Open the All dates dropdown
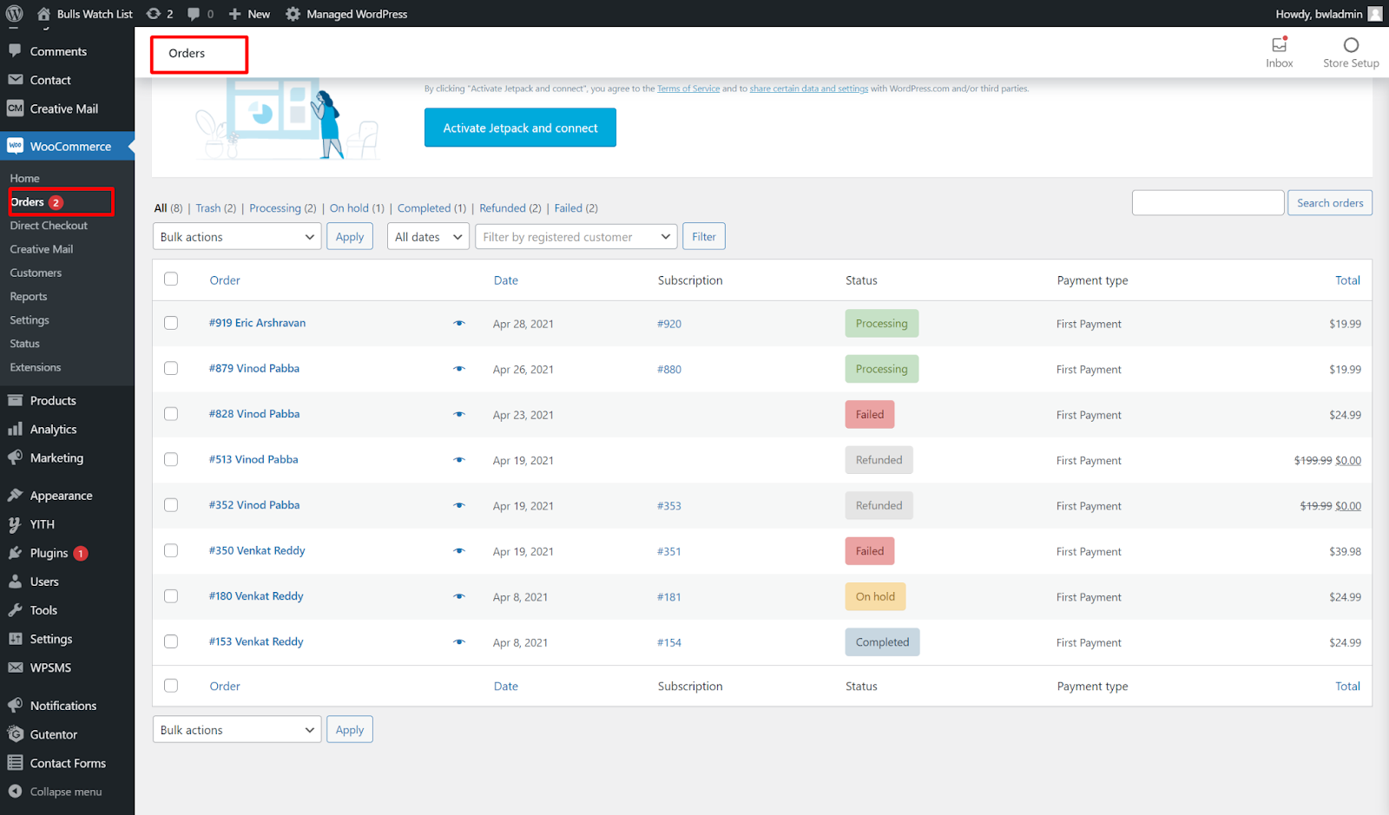The height and width of the screenshot is (815, 1389). [429, 237]
